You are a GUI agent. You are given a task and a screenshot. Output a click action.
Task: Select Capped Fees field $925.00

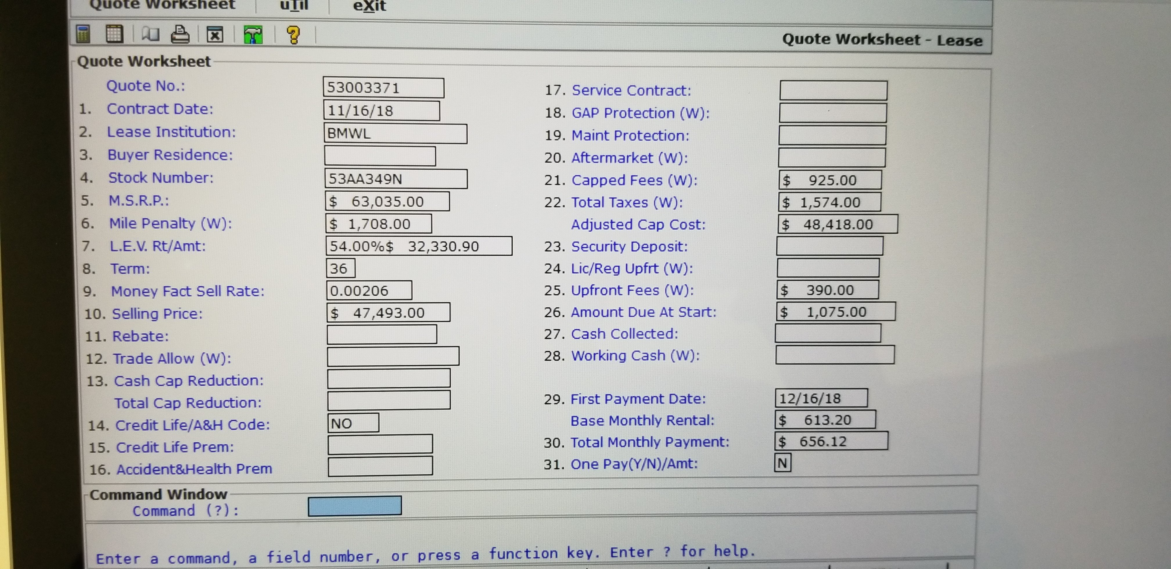pos(830,180)
